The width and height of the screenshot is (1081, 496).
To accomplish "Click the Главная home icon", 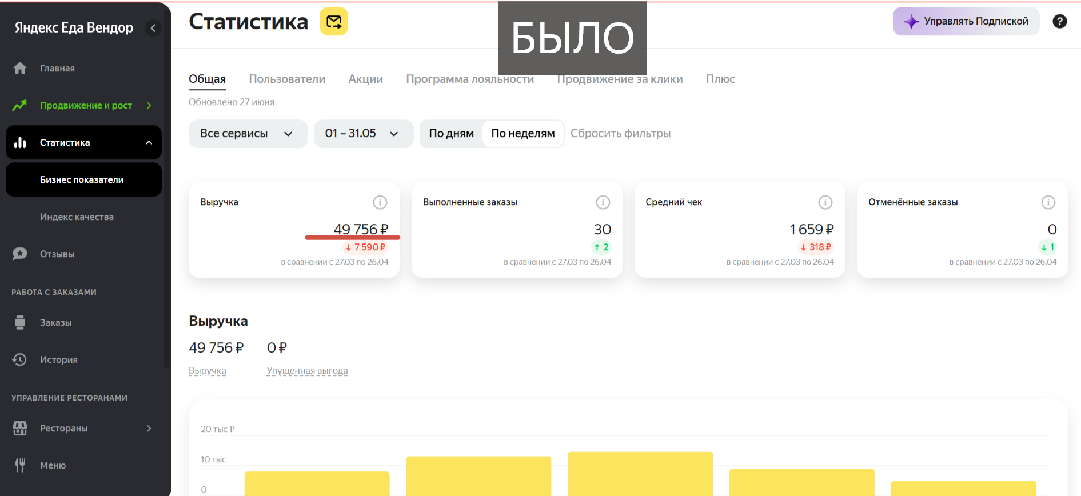I will click(20, 68).
